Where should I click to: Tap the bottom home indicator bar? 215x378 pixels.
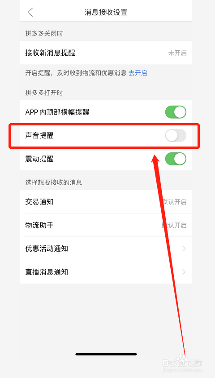106,354
